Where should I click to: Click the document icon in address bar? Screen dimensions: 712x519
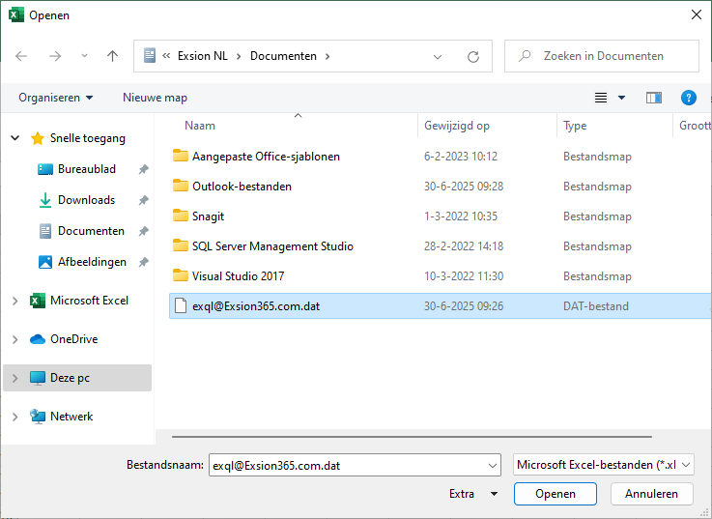(150, 55)
